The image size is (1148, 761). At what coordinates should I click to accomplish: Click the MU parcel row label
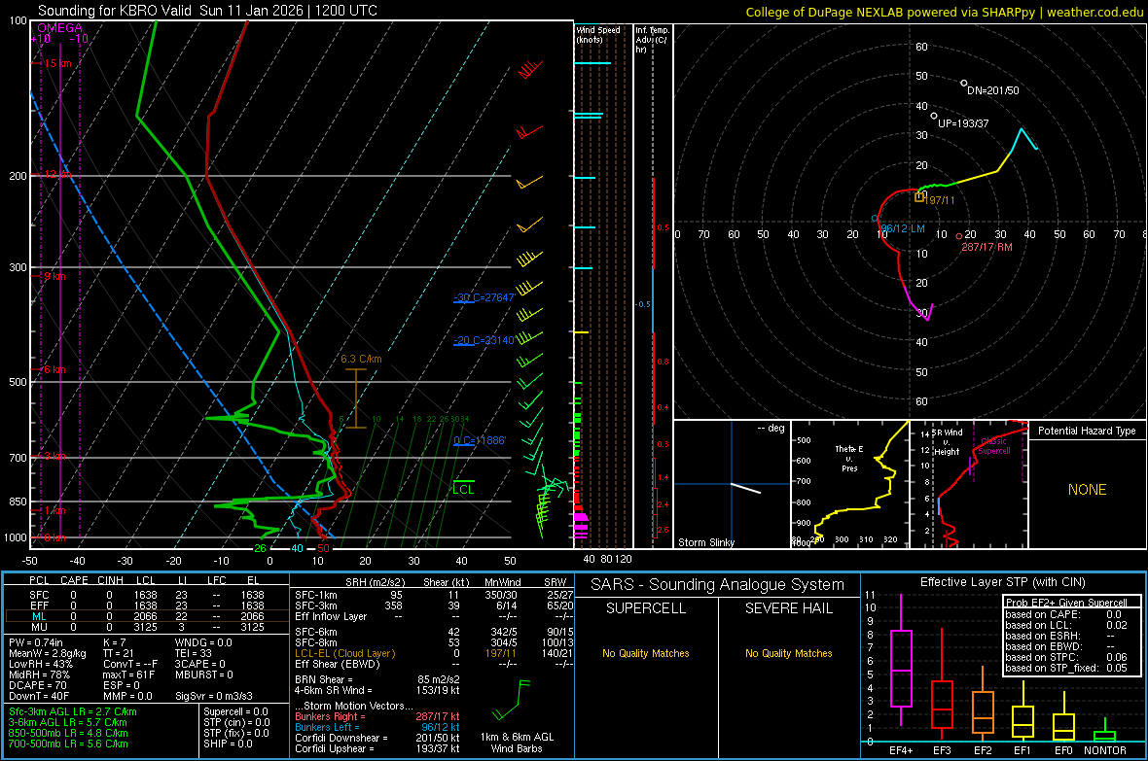39,627
